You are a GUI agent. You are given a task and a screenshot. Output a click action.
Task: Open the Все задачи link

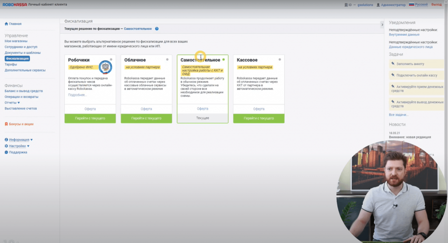click(x=399, y=115)
